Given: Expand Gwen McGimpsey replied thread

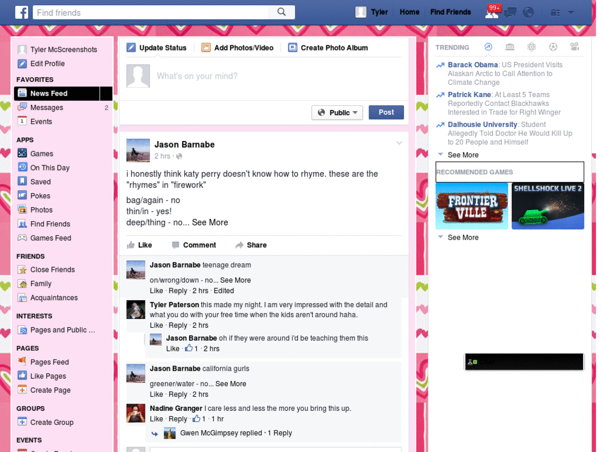Looking at the screenshot, I should click(236, 433).
